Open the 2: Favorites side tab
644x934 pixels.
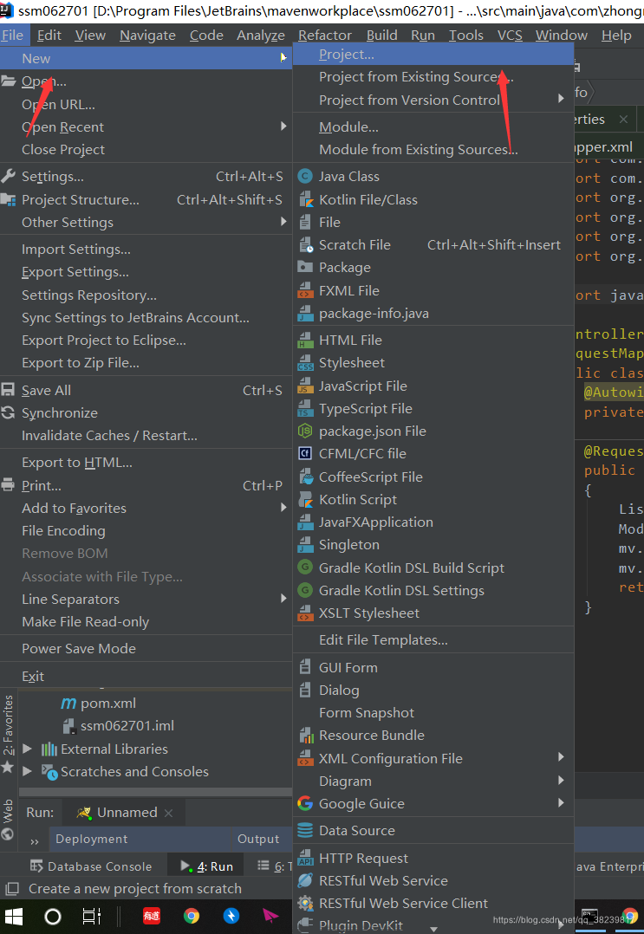coord(8,734)
